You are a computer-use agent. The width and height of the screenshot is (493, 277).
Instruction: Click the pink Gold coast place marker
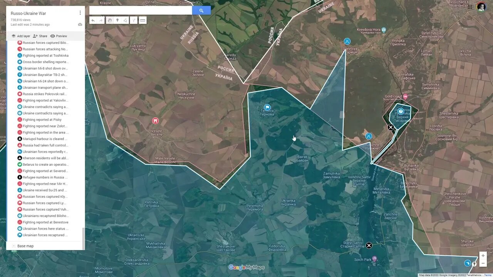pyautogui.click(x=405, y=97)
